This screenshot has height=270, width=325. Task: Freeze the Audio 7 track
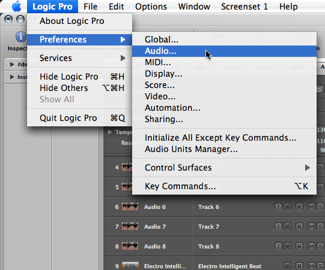(288, 227)
